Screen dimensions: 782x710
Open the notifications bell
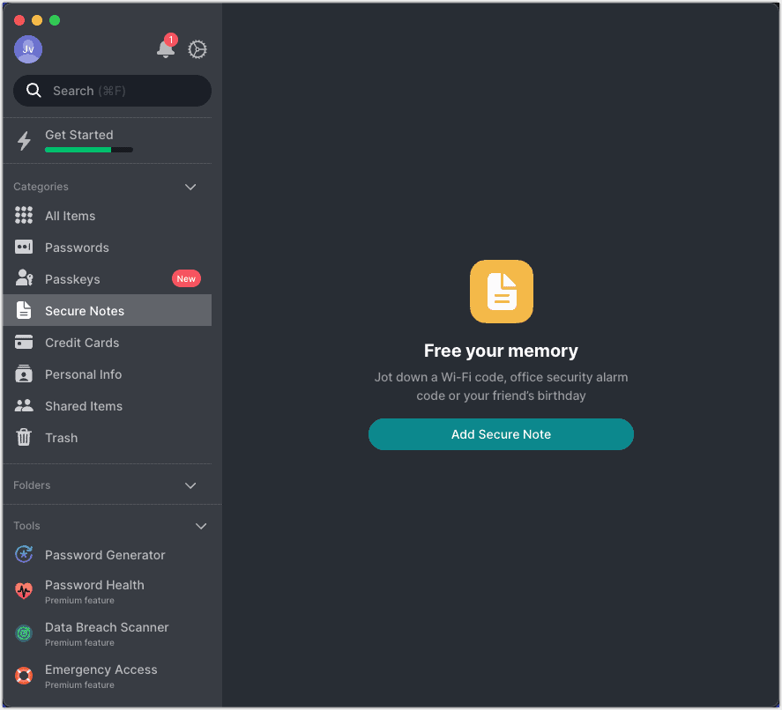coord(166,48)
